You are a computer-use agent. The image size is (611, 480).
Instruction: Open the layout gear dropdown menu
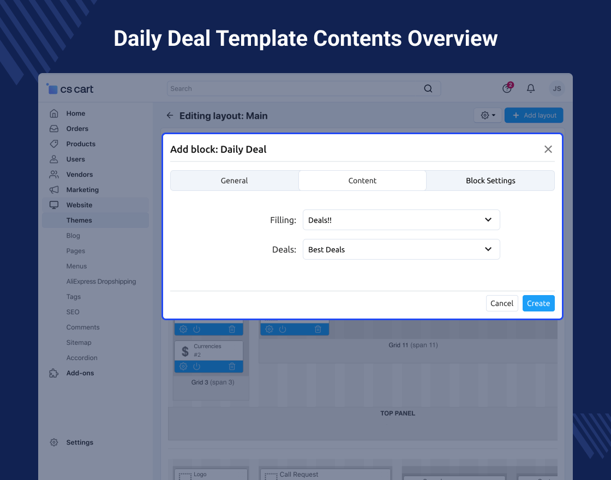[487, 115]
